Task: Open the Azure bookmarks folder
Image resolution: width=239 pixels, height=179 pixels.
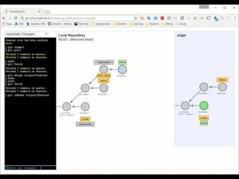Action: tap(181, 24)
